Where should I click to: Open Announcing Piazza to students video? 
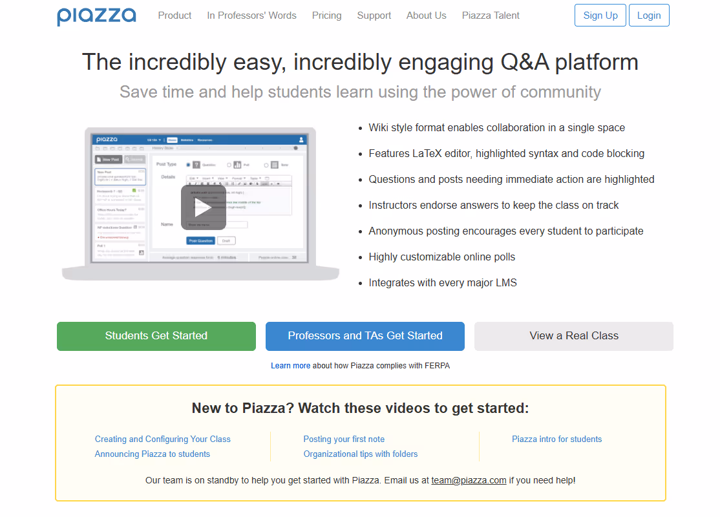coord(152,454)
